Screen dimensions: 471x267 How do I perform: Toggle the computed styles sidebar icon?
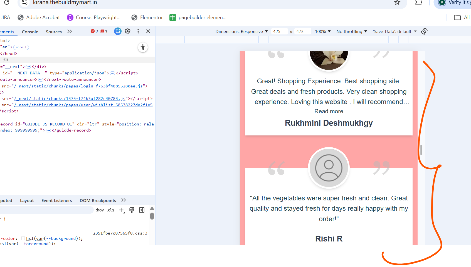(x=142, y=210)
